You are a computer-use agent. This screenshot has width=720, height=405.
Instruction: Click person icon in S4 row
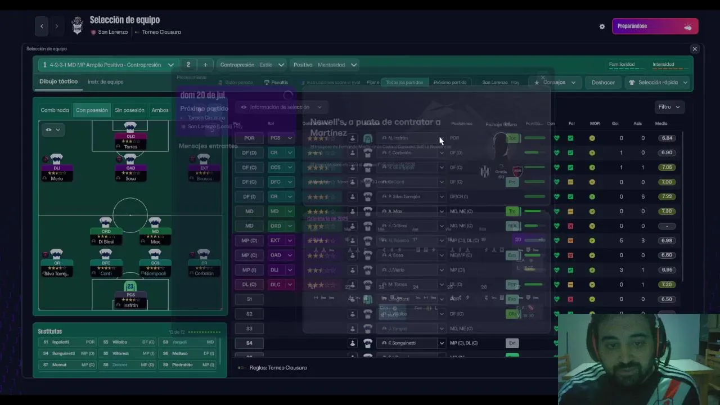coord(352,343)
